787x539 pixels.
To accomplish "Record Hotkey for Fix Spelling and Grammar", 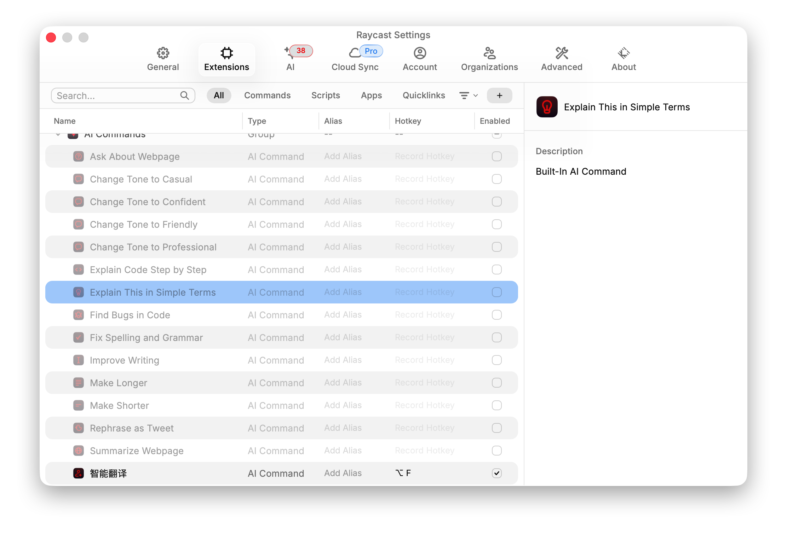I will (x=425, y=337).
